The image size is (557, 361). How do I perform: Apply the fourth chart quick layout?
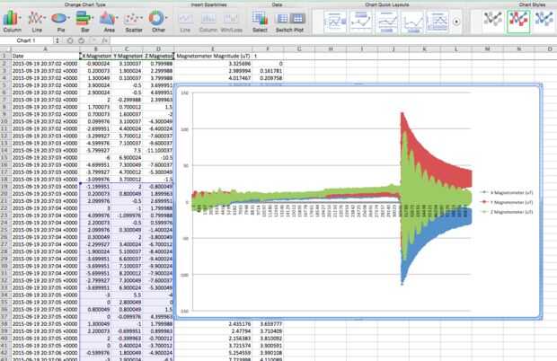(x=412, y=22)
